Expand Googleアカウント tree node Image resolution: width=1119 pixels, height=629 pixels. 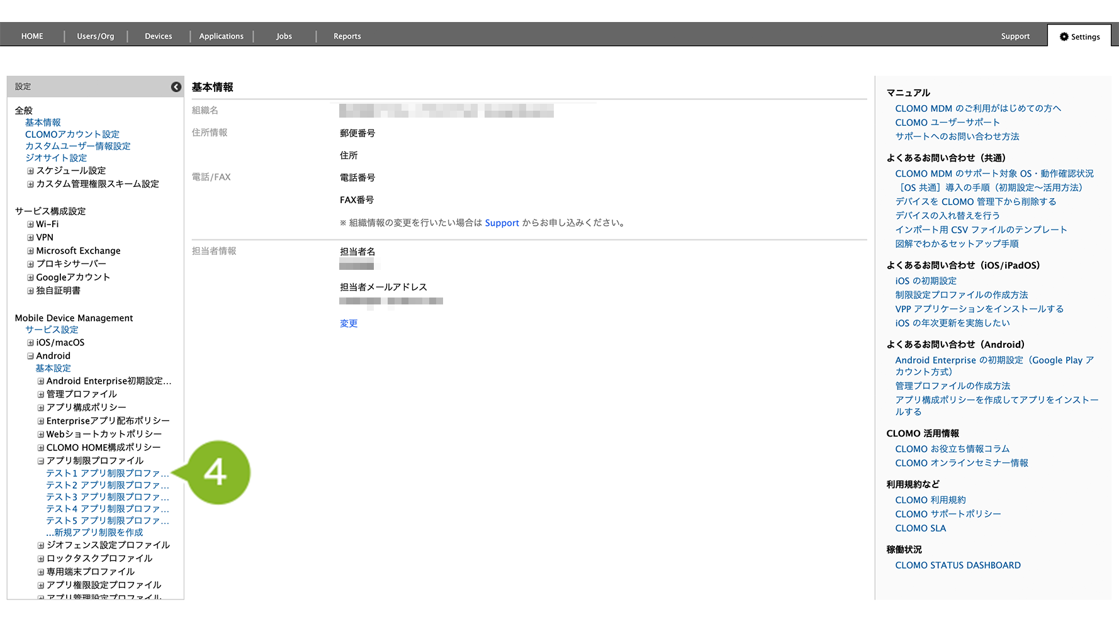coord(30,277)
